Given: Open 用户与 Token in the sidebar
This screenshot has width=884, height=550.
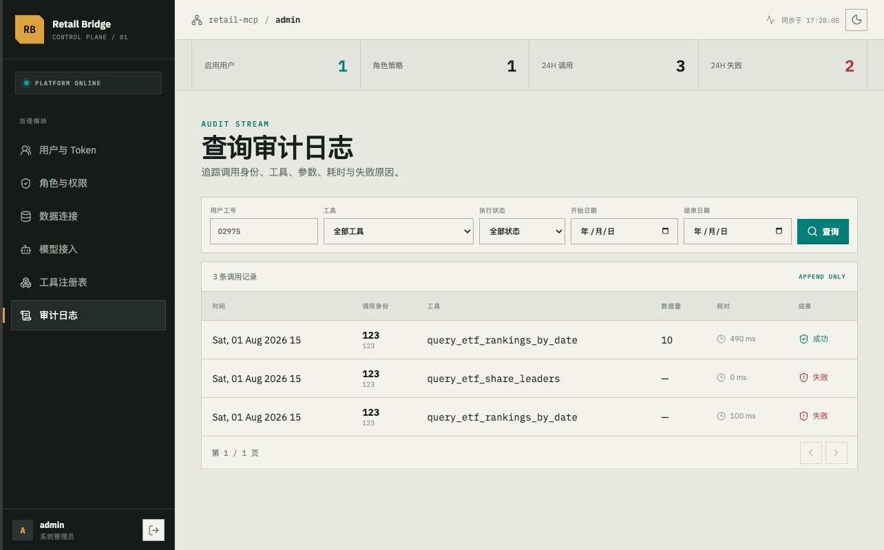Looking at the screenshot, I should [88, 150].
